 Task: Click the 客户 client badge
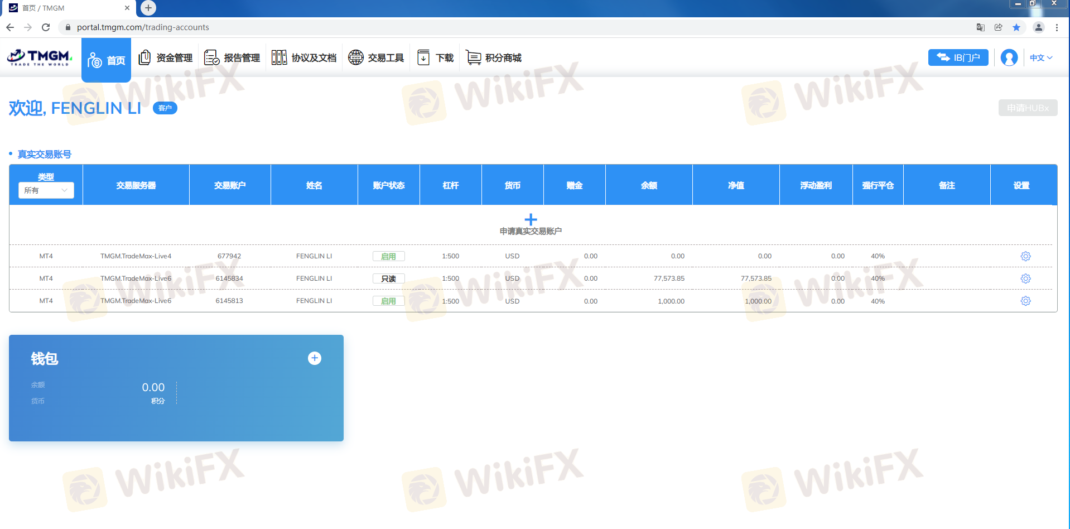tap(165, 108)
